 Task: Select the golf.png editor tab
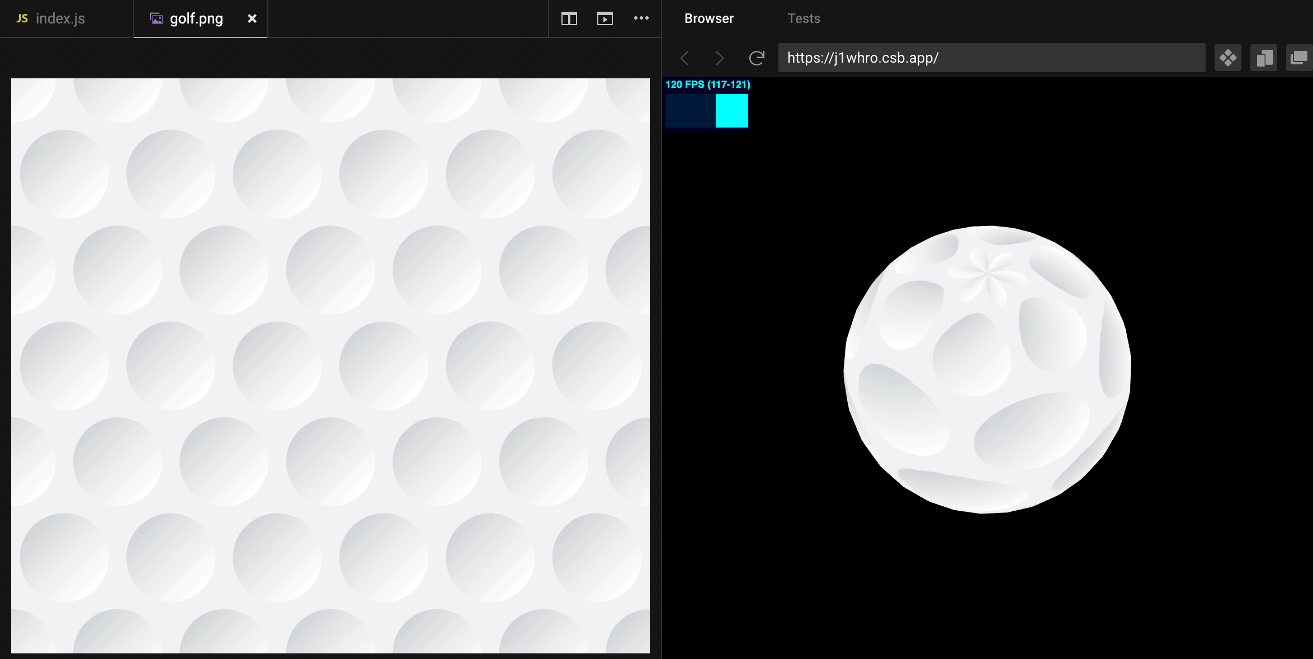196,18
